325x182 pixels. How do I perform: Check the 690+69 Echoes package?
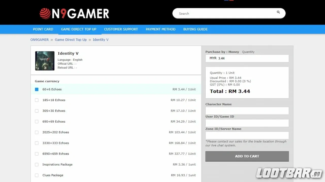(x=37, y=122)
